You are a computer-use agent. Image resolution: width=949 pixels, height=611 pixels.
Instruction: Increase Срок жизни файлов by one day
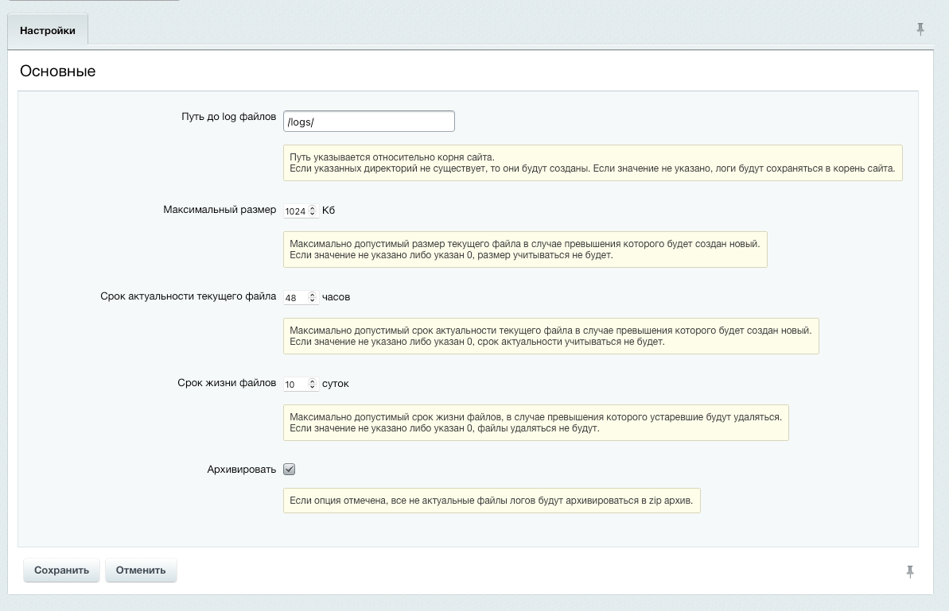tap(313, 381)
